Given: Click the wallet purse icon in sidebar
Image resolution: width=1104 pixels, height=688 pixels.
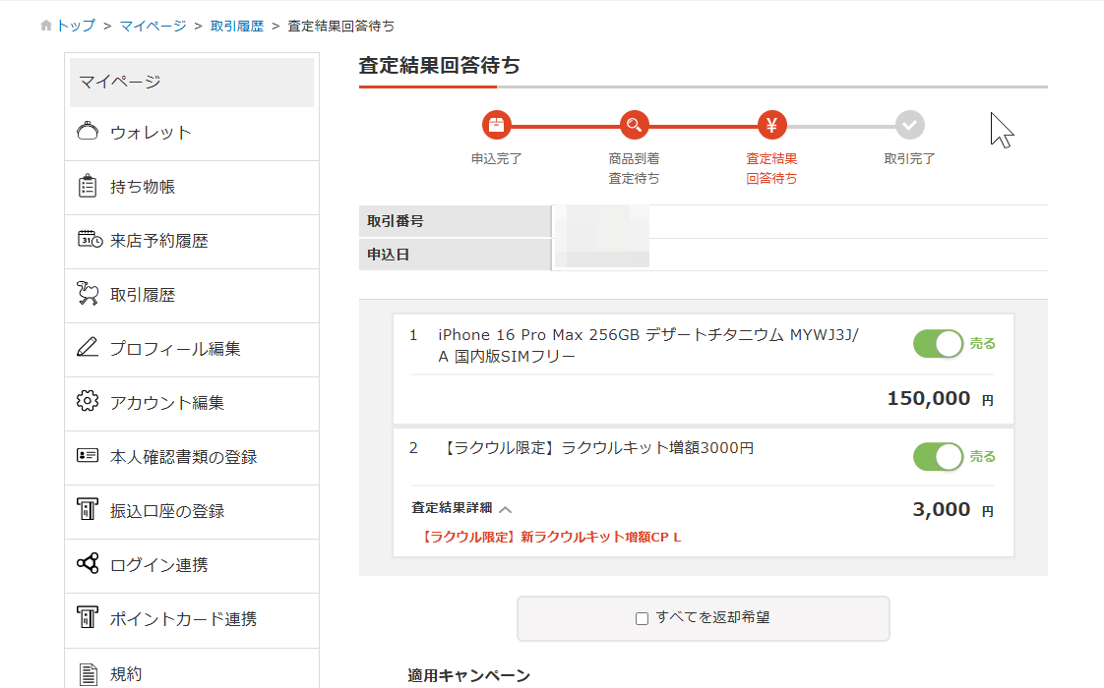Looking at the screenshot, I should pyautogui.click(x=88, y=132).
